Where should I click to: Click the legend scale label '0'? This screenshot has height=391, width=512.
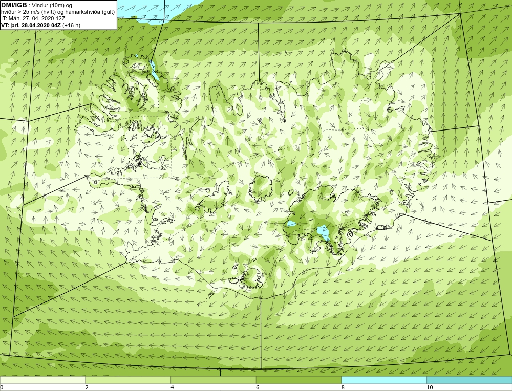point(2,387)
